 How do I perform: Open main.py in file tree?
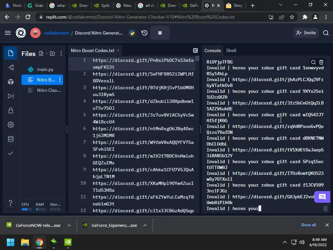coord(42,70)
